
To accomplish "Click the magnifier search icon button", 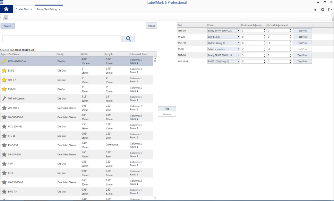I will tap(128, 39).
